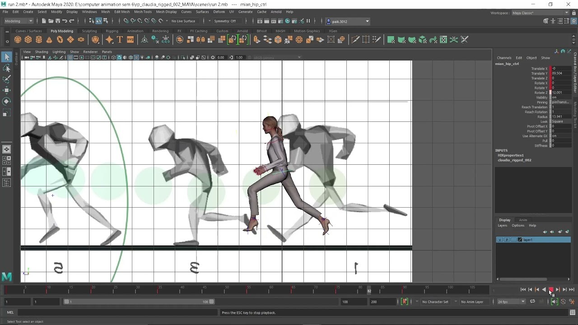Toggle layer1 visibility V box

499,240
